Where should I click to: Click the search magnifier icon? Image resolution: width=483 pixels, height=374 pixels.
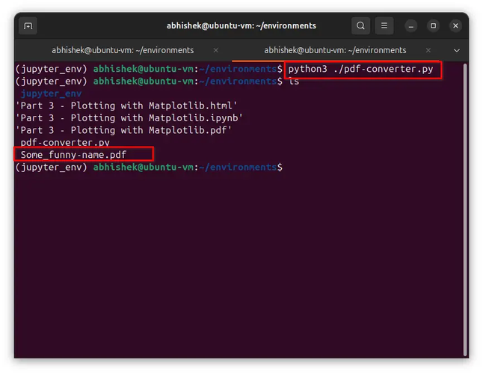tap(360, 25)
